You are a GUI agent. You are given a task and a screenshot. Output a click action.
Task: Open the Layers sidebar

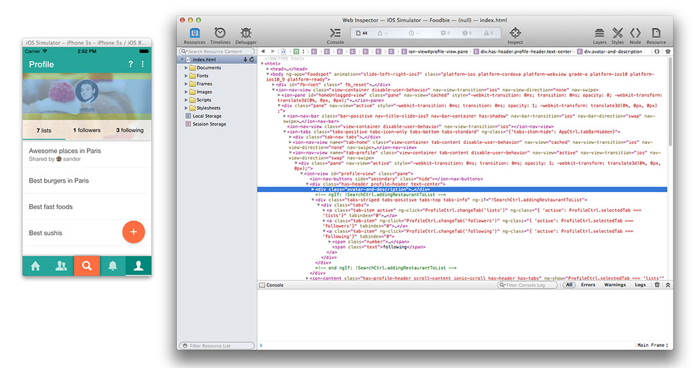point(599,35)
